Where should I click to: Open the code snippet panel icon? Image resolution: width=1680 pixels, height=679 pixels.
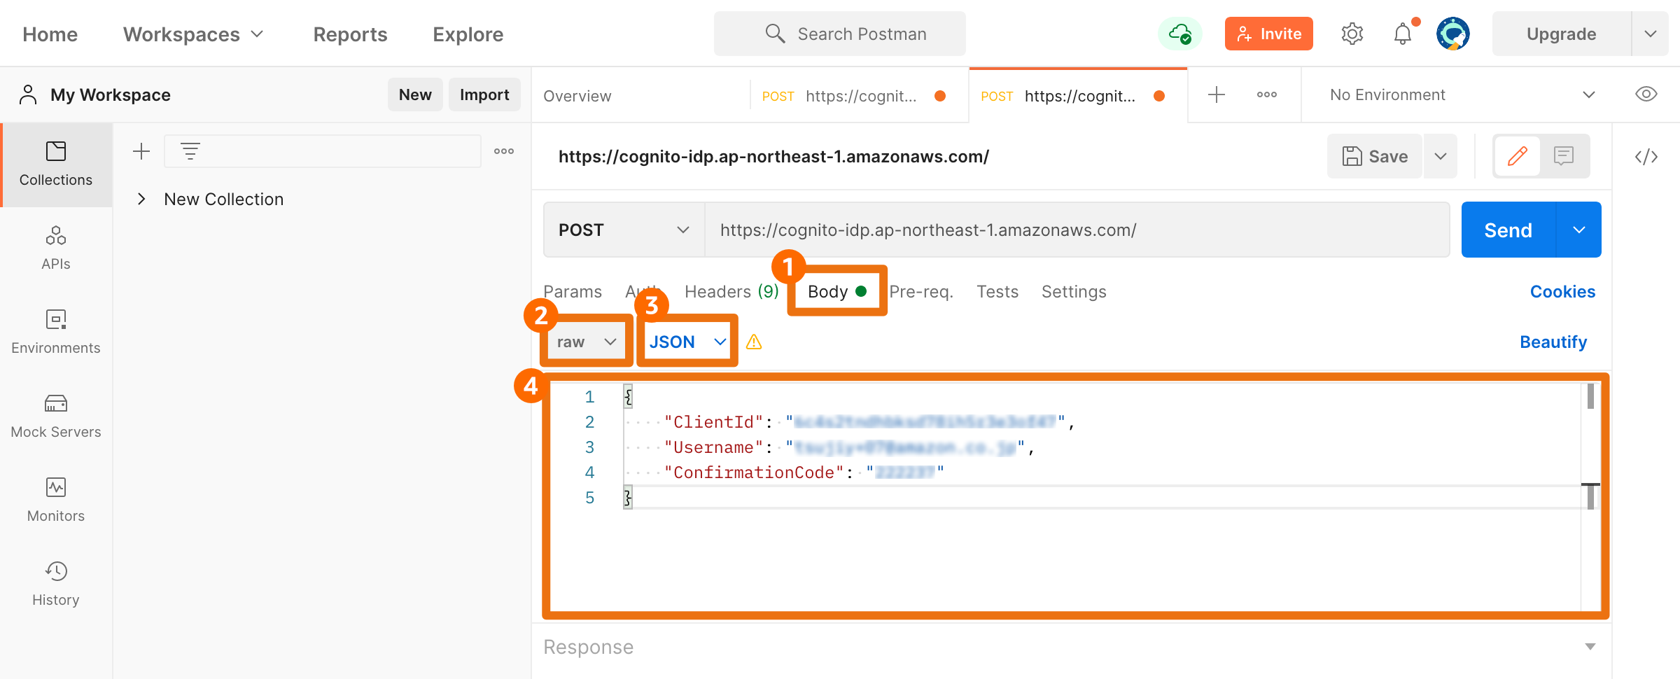click(1646, 156)
